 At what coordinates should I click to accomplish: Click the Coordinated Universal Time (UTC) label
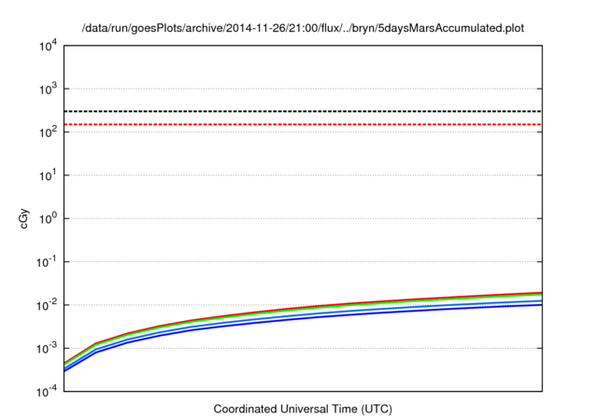[303, 409]
